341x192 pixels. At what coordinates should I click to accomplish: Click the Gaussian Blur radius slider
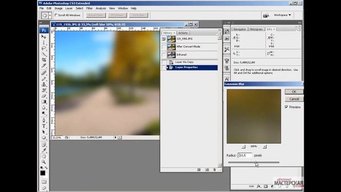pos(254,162)
